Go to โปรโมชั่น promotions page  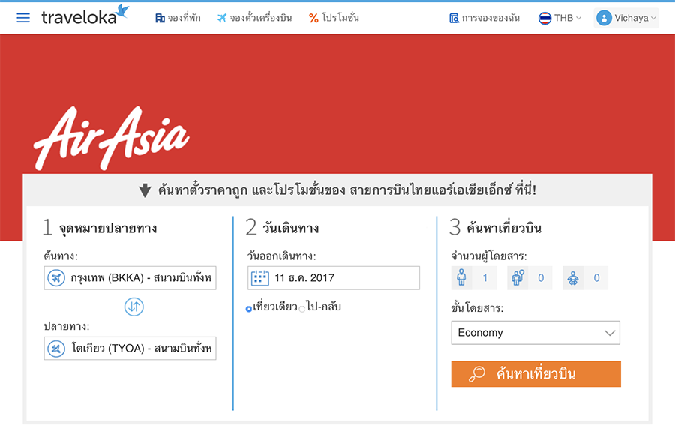pyautogui.click(x=334, y=18)
